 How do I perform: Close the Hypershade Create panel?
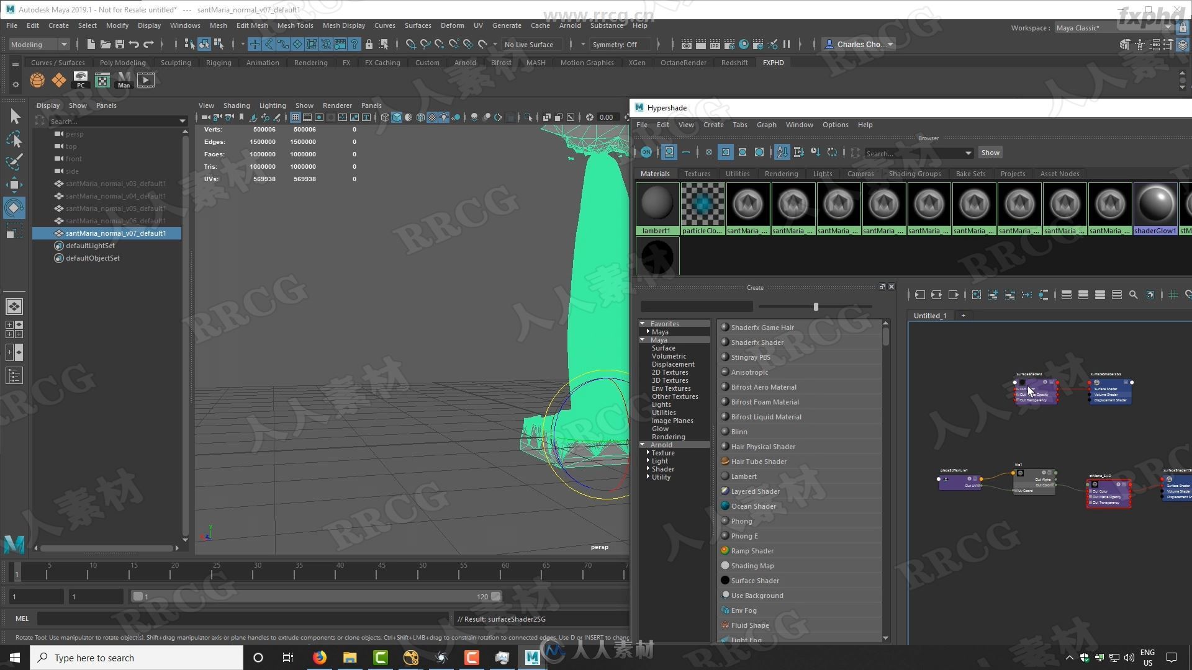pyautogui.click(x=892, y=287)
